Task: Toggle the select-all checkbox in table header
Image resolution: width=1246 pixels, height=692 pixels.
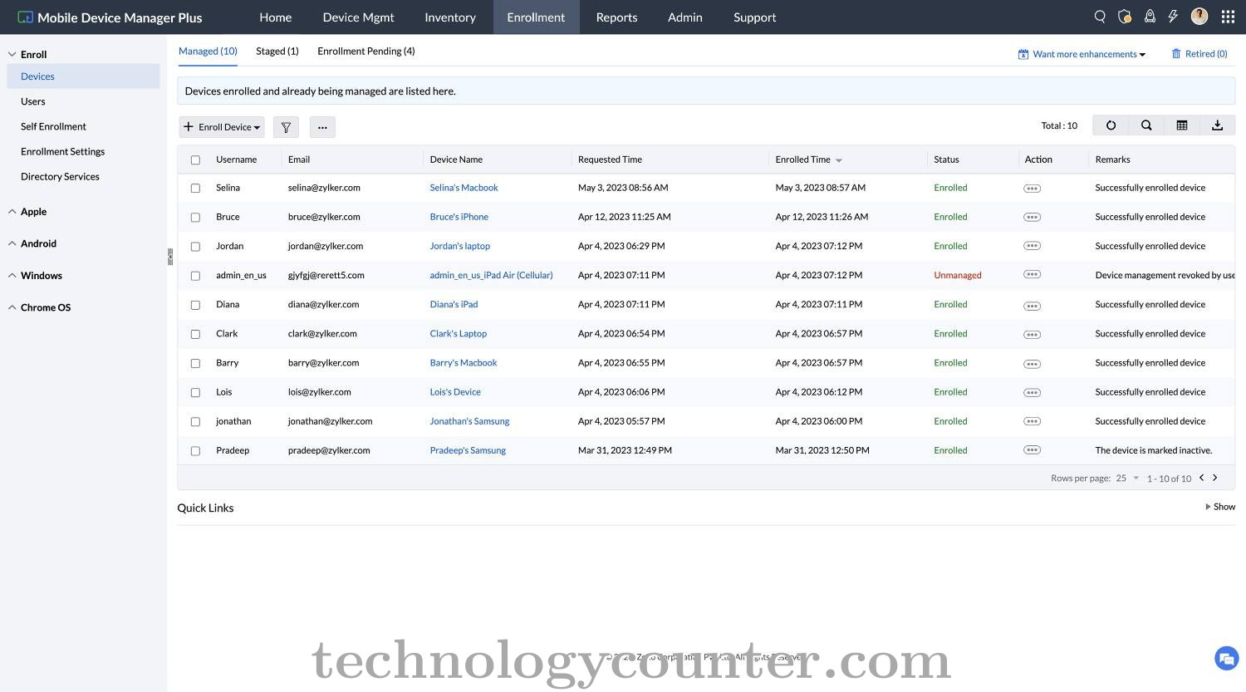Action: coord(195,160)
